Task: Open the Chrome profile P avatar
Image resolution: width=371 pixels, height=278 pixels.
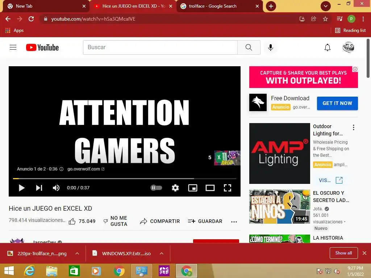Action: (351, 19)
